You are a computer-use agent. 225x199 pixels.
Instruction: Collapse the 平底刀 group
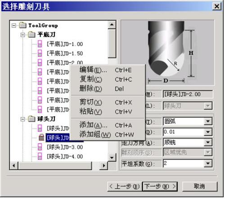click(x=22, y=35)
